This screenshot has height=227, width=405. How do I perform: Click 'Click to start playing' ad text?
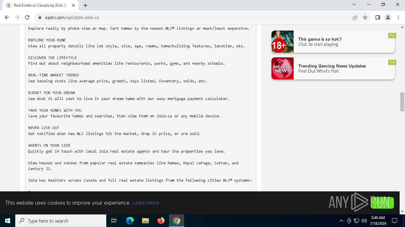coord(318,44)
